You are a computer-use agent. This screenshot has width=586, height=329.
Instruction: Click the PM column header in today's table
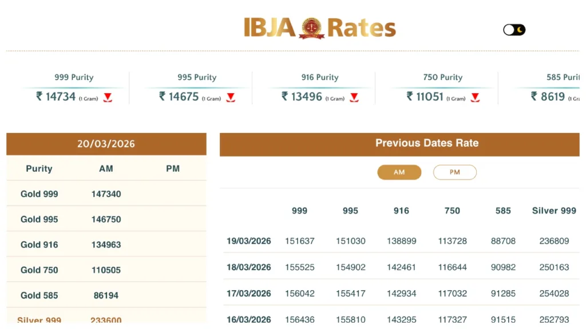click(x=173, y=168)
